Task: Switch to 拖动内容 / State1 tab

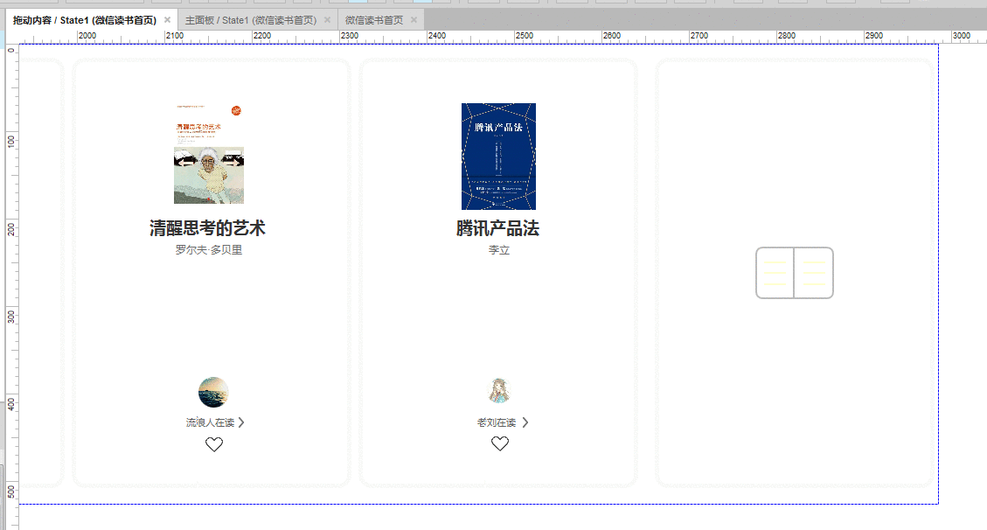Action: [84, 20]
